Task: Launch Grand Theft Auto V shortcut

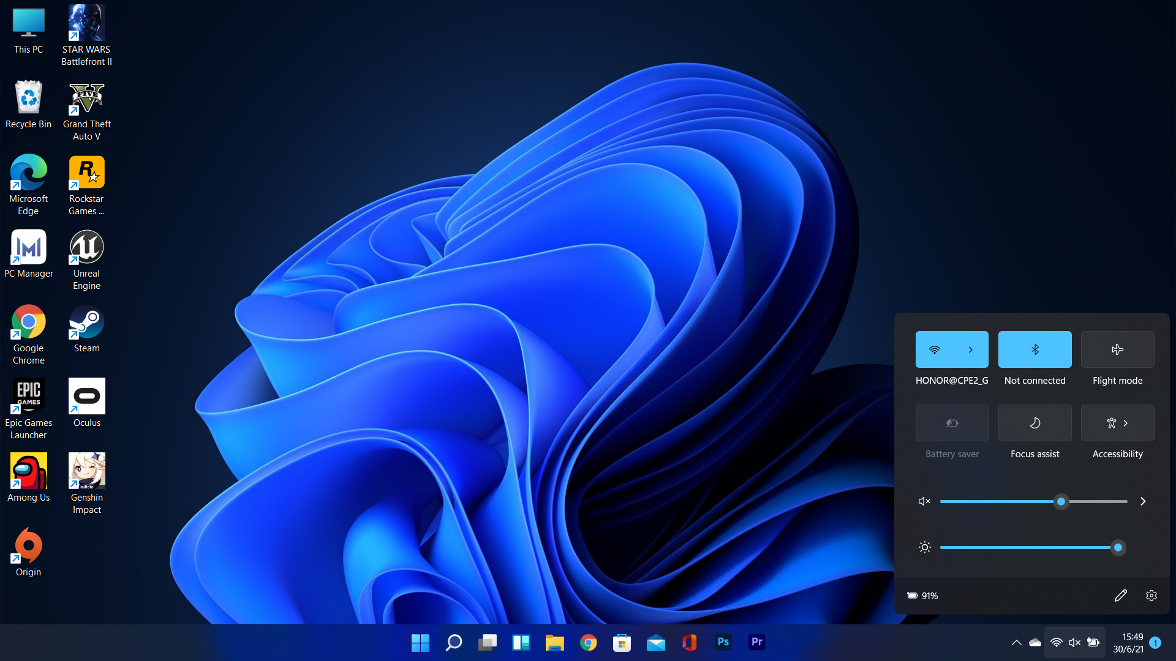Action: (86, 111)
